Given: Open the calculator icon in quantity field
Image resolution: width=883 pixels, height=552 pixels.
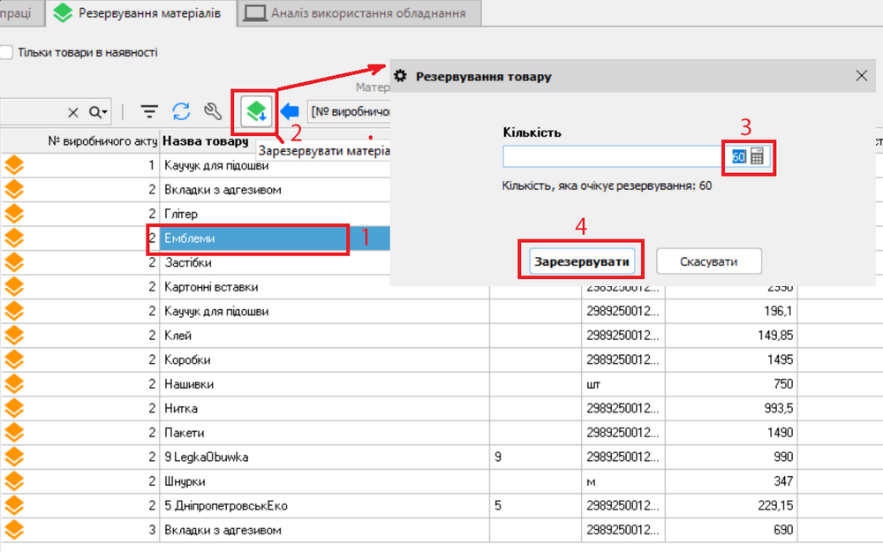Looking at the screenshot, I should click(x=758, y=156).
